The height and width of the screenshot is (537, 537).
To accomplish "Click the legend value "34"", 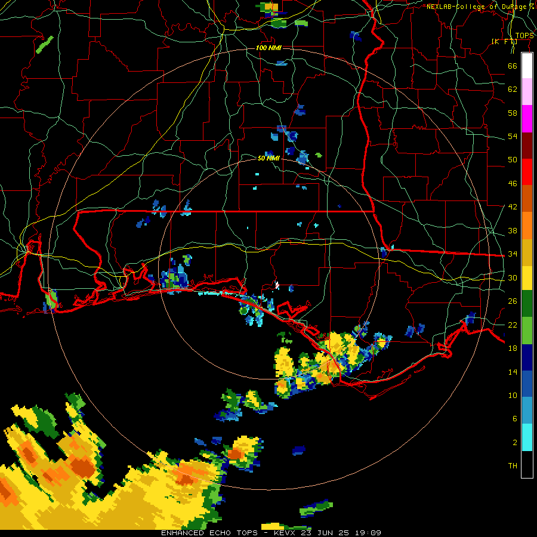I will click(513, 254).
